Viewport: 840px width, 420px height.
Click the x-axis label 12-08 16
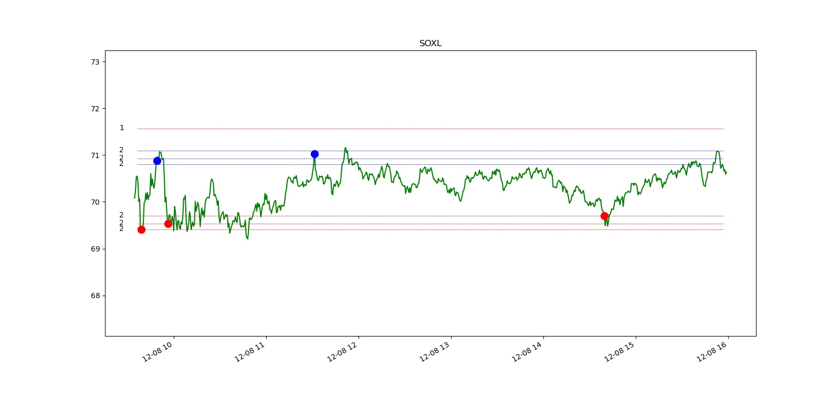coord(712,352)
